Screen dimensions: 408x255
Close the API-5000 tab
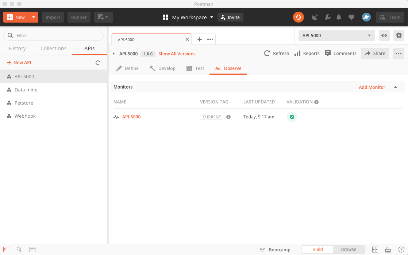point(187,39)
